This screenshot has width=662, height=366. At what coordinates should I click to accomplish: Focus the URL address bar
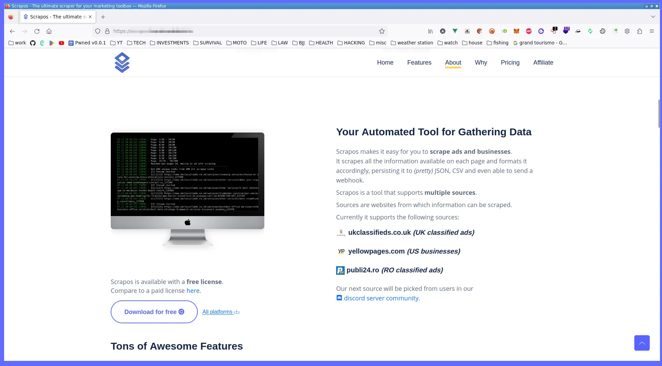(x=239, y=31)
